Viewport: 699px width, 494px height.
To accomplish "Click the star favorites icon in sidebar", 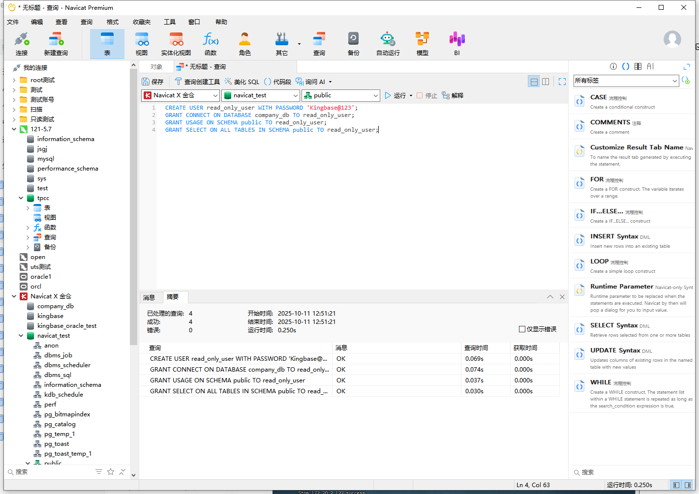I will (111, 472).
